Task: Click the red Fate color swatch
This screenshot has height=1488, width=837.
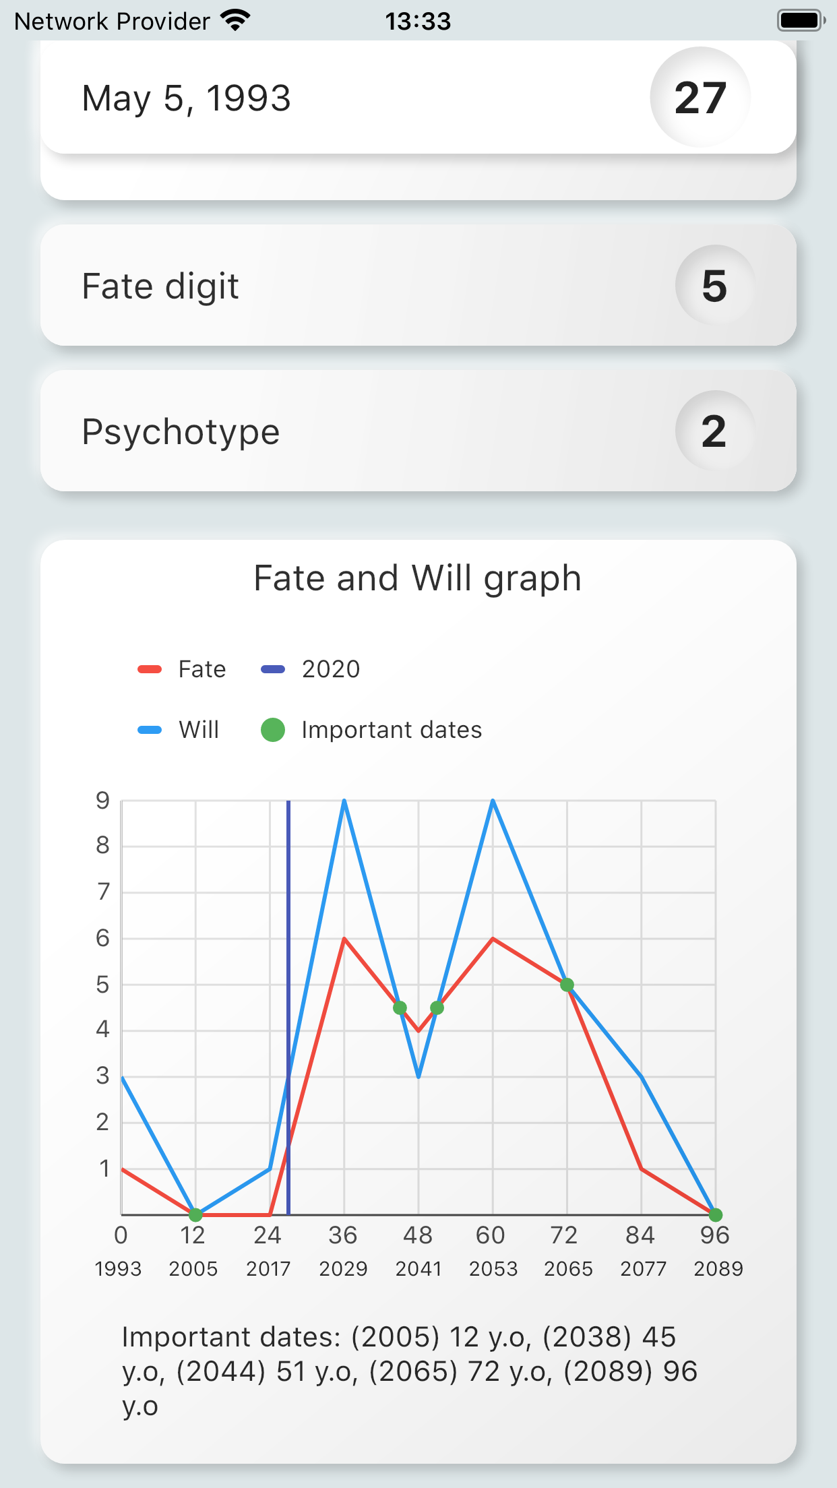Action: [x=150, y=669]
